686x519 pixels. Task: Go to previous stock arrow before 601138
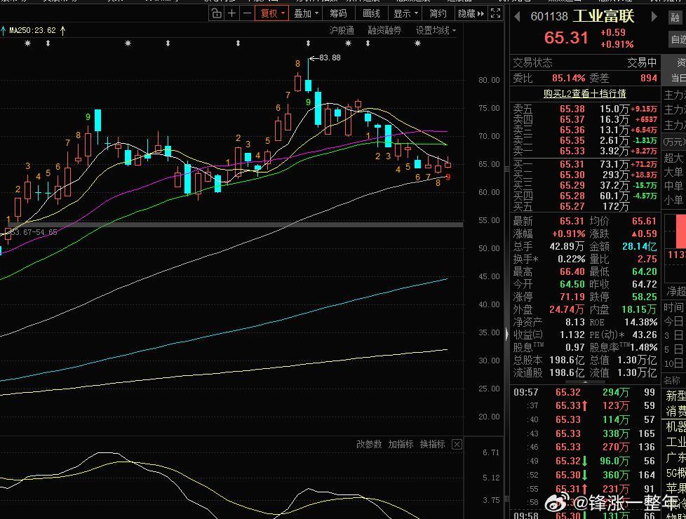tap(518, 17)
